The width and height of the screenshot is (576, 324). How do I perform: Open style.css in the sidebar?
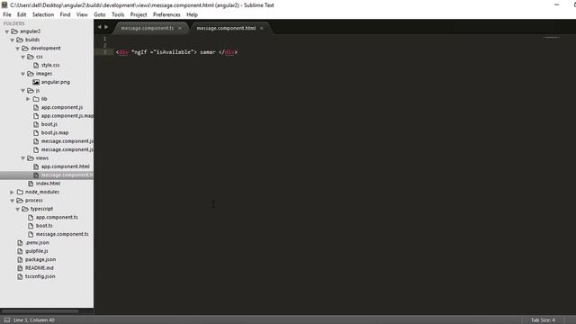tap(50, 65)
